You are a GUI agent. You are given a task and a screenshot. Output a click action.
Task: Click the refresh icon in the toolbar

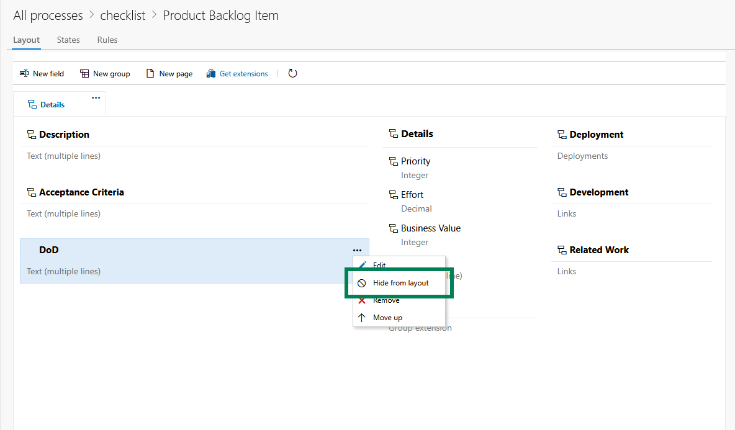(x=292, y=73)
